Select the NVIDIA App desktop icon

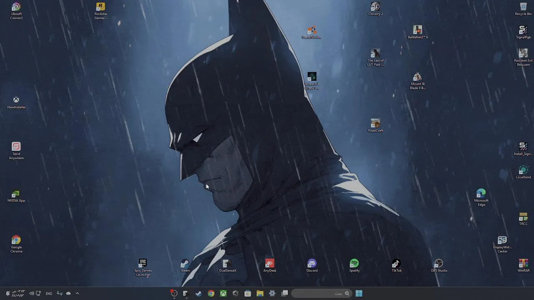click(x=16, y=196)
